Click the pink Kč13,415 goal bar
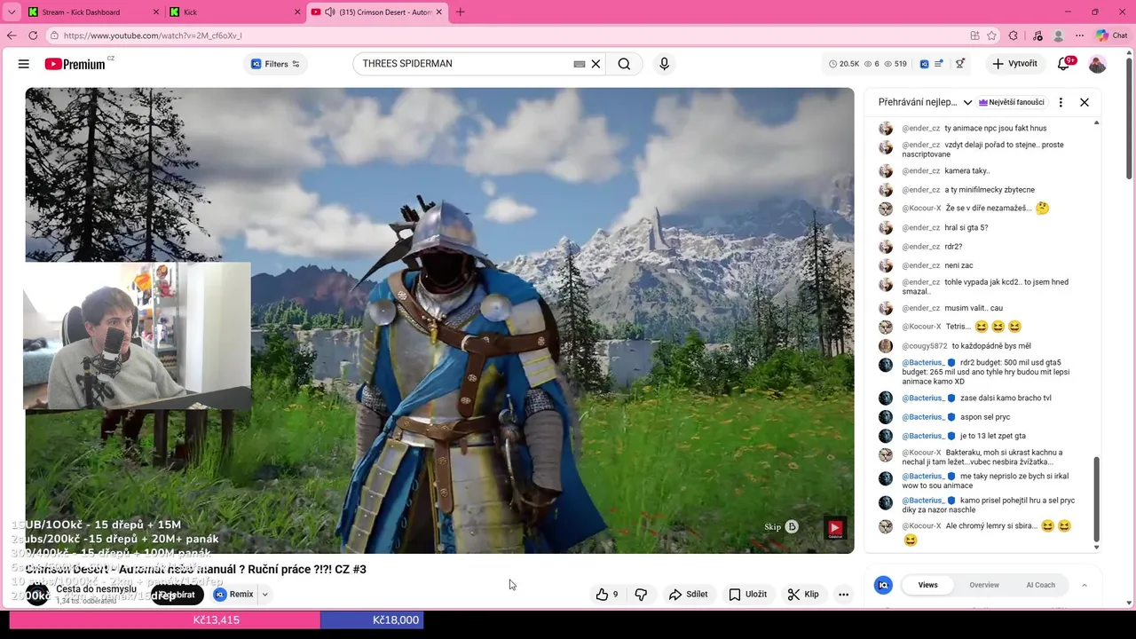The height and width of the screenshot is (639, 1136). (x=164, y=619)
